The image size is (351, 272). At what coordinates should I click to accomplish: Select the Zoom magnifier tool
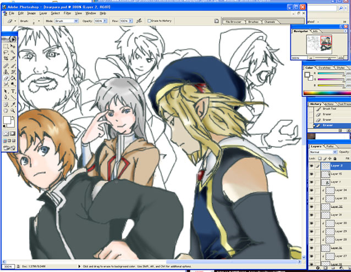click(x=13, y=110)
